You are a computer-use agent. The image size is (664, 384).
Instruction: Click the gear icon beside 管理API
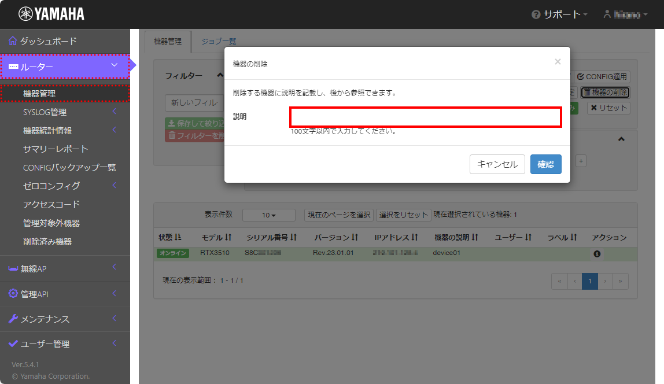coord(13,294)
